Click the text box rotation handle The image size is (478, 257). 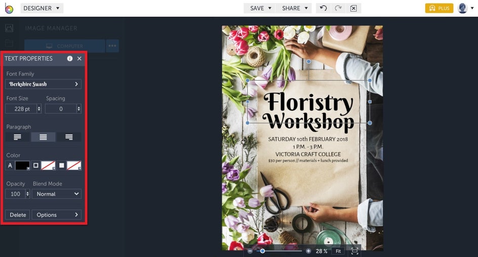pos(309,62)
